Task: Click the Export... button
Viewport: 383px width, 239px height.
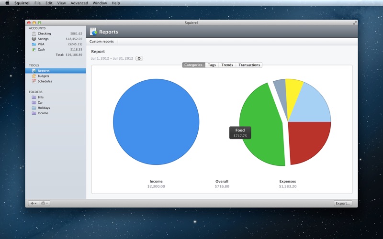Action: pos(343,203)
